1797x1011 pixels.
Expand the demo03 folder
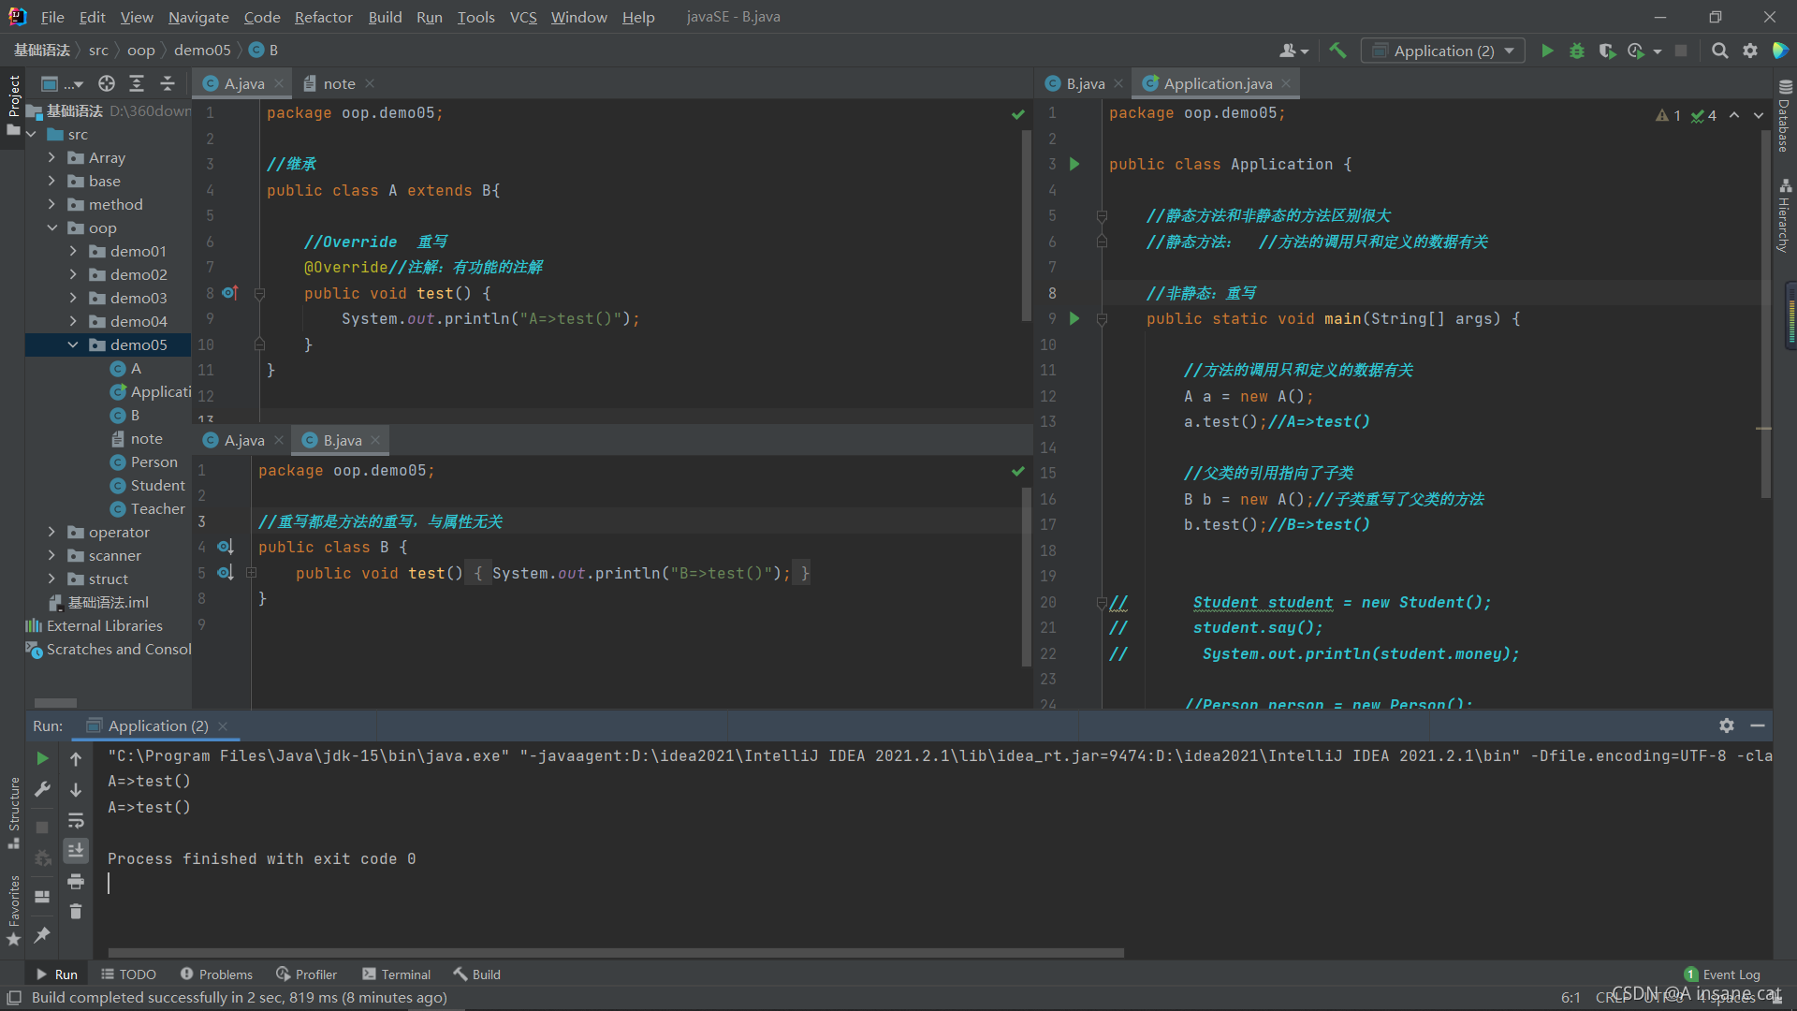click(x=73, y=298)
